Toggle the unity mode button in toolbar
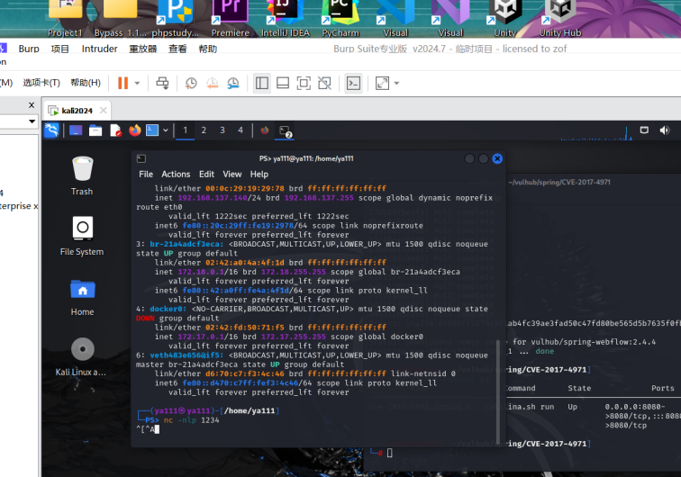This screenshot has height=477, width=681. click(x=325, y=83)
